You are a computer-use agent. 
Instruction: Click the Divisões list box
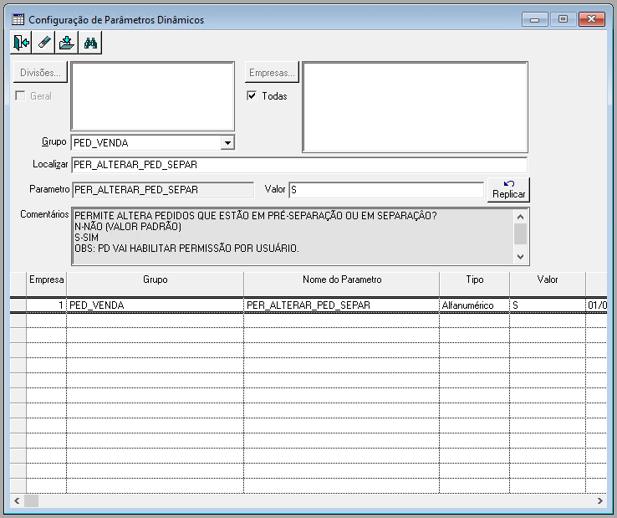point(153,96)
